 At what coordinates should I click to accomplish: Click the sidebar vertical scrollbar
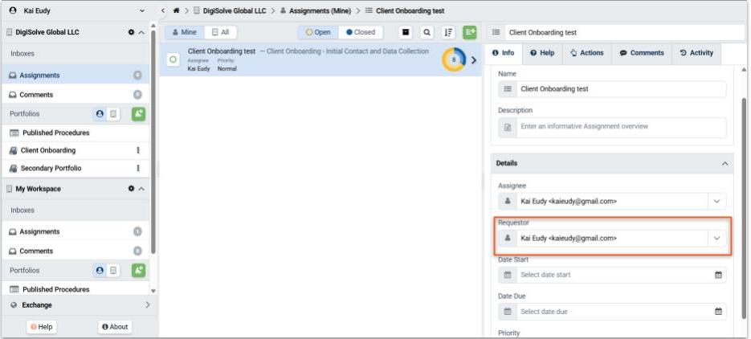pos(153,141)
